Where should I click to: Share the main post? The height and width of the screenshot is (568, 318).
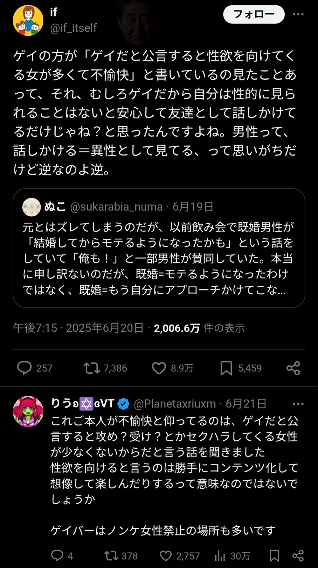[293, 368]
